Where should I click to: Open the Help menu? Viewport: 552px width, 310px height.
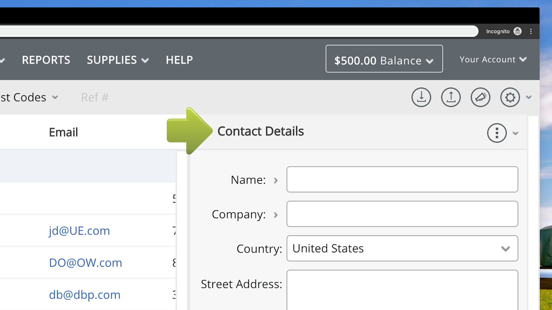(x=179, y=60)
